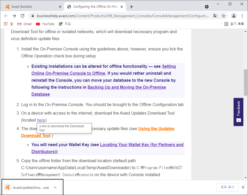This screenshot has height=195, width=248.
Task: Open the user profile icon
Action: coord(234,16)
